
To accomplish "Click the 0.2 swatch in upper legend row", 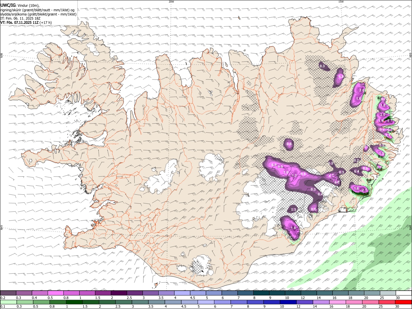I will tap(8, 293).
